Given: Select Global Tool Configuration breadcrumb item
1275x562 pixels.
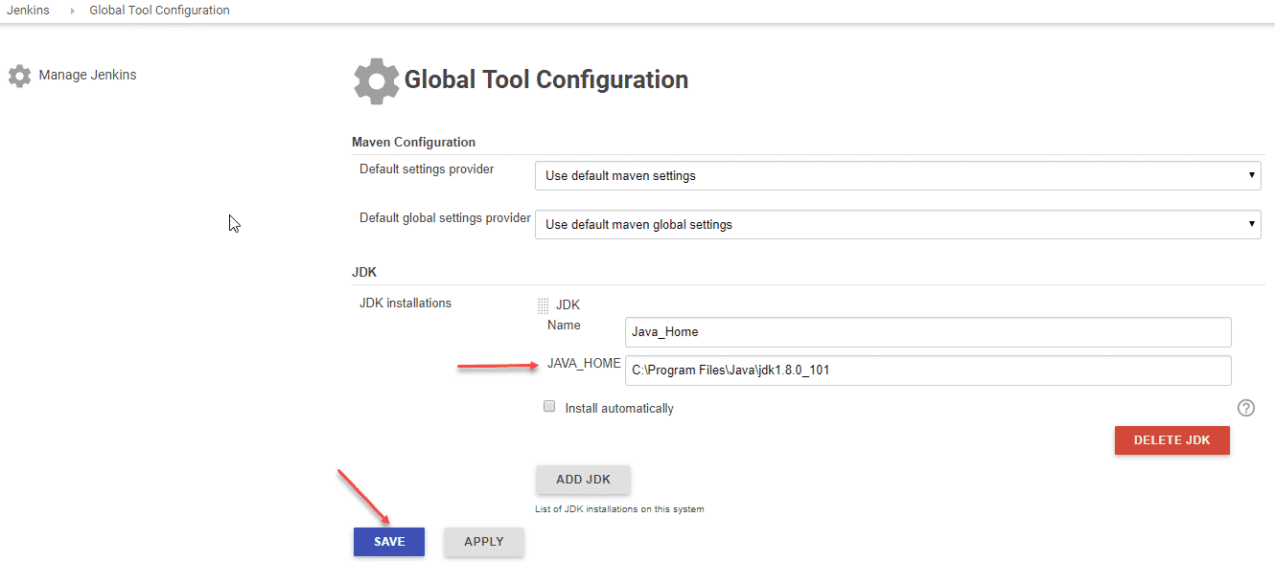Looking at the screenshot, I should [x=159, y=11].
